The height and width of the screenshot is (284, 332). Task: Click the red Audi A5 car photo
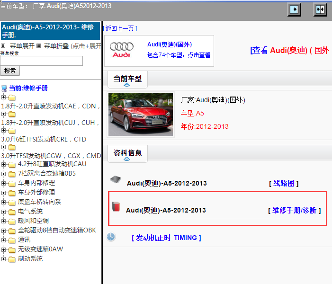pyautogui.click(x=141, y=115)
